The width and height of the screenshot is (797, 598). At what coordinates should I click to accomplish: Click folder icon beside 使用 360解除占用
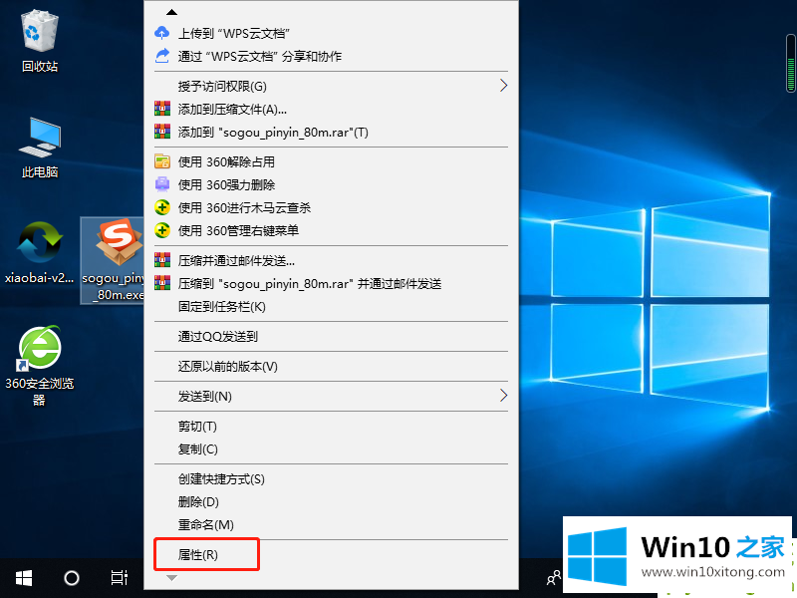162,161
